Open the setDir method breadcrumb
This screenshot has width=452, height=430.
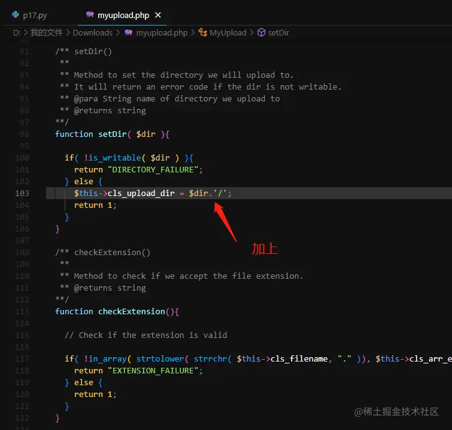coord(279,32)
